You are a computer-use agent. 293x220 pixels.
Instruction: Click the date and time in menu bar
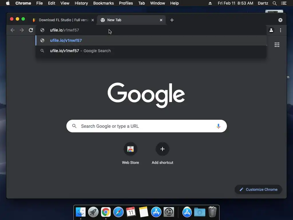(x=235, y=3)
